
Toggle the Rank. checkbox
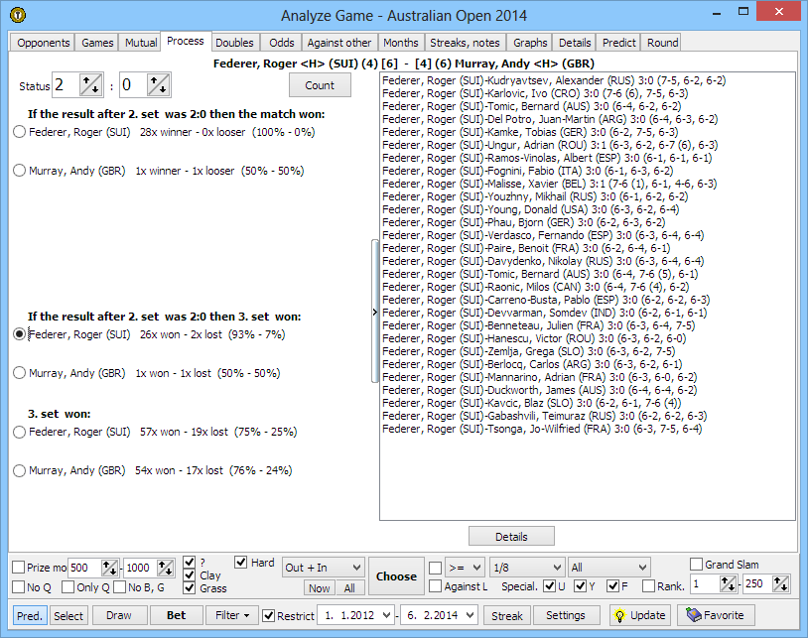[x=649, y=586]
